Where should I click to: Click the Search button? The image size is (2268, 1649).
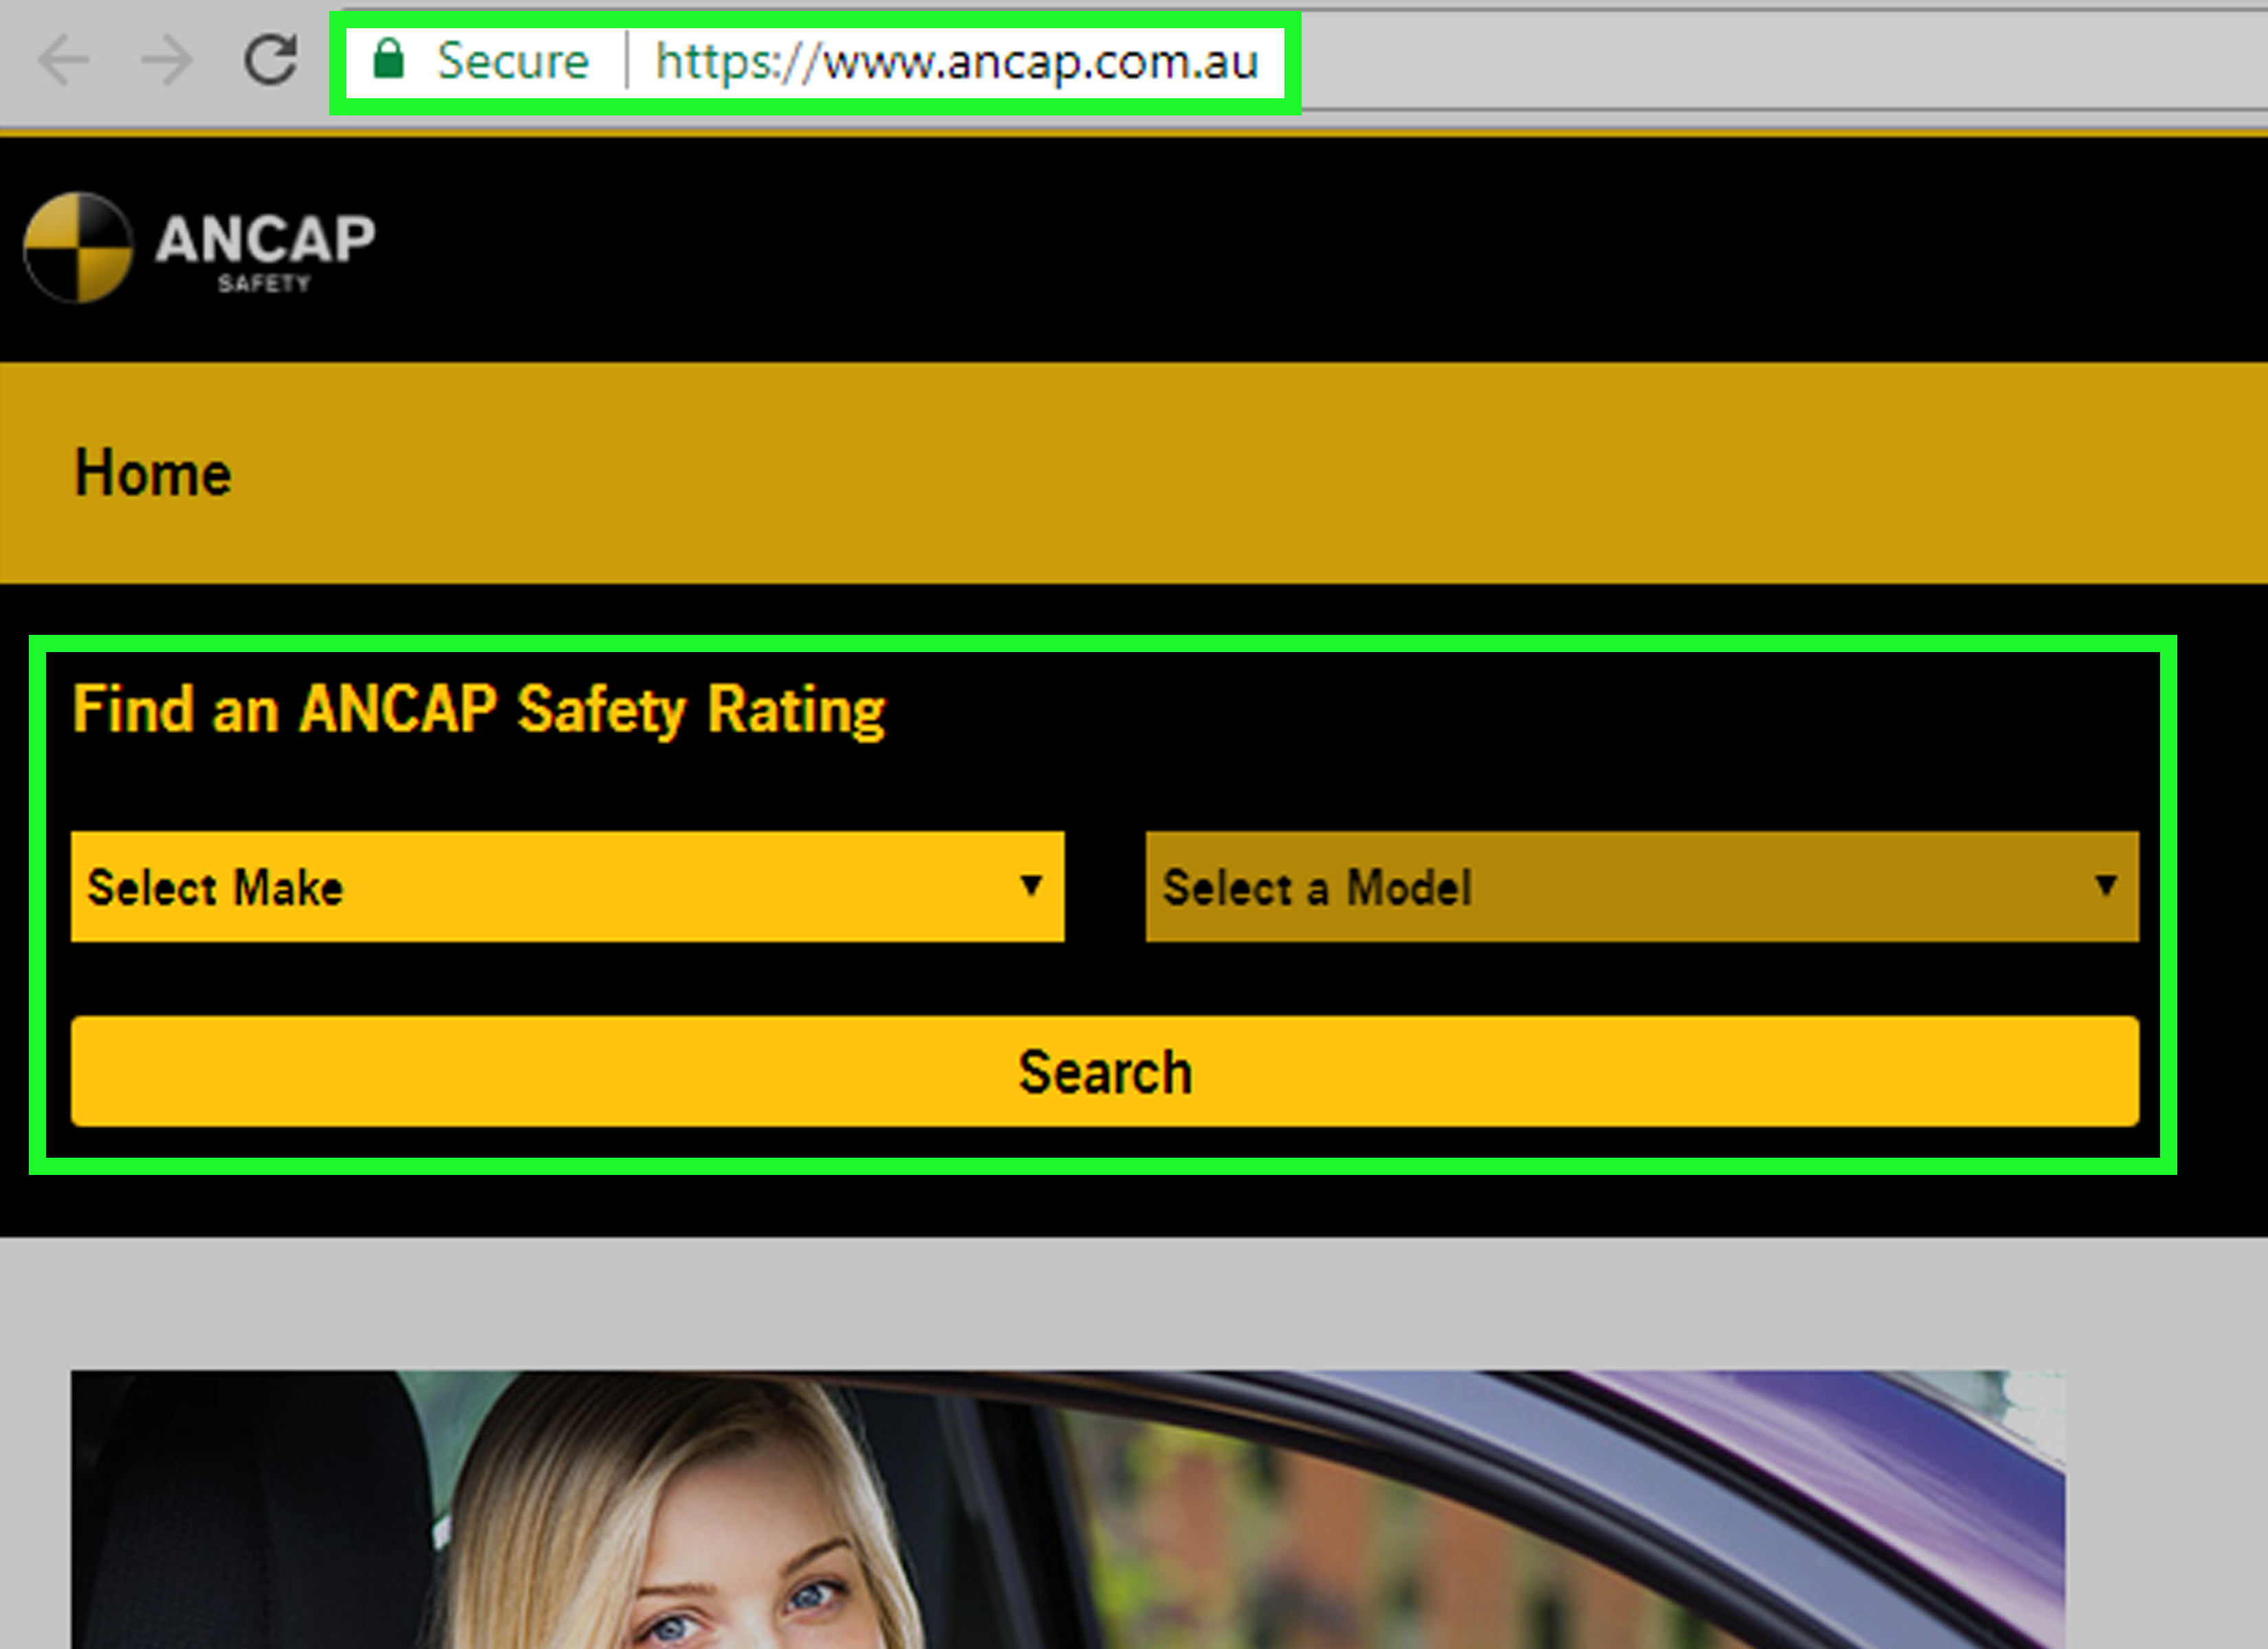click(1105, 1071)
